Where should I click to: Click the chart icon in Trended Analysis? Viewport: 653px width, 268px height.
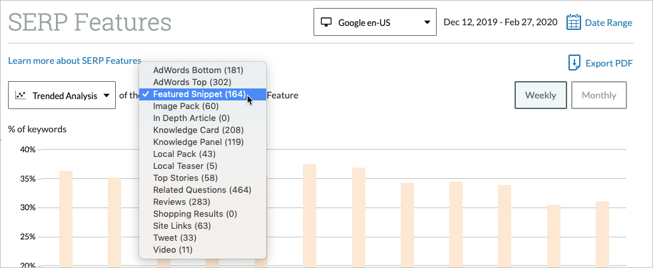(x=21, y=96)
